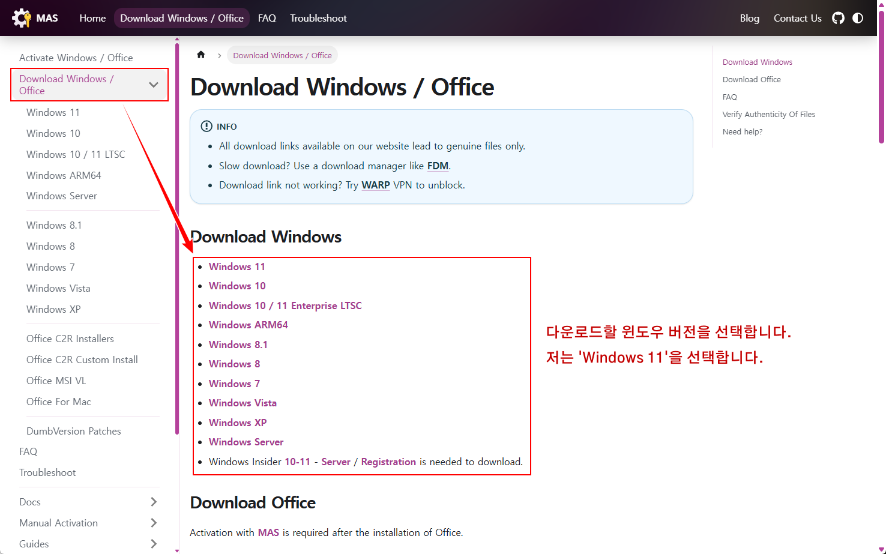
Task: Open Windows Vista sidebar item
Action: pos(58,288)
